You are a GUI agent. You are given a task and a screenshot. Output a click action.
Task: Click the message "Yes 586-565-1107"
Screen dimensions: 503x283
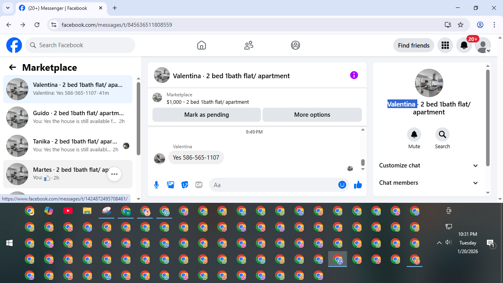196,158
